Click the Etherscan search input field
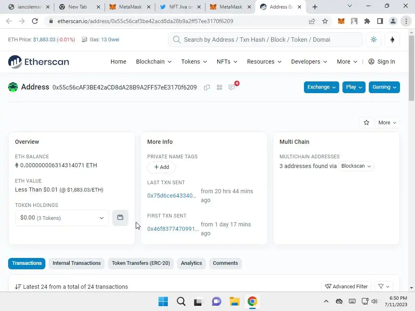 (x=265, y=40)
